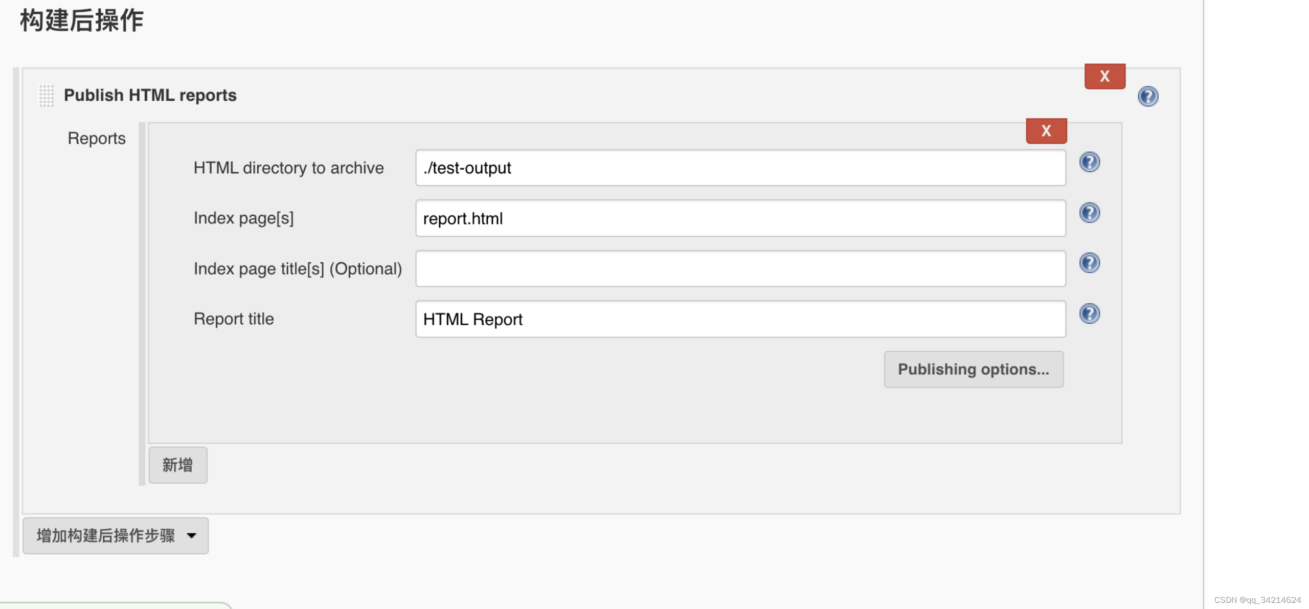Click the 构建后操作 section heading
Screen dimensions: 1309x609
82,21
